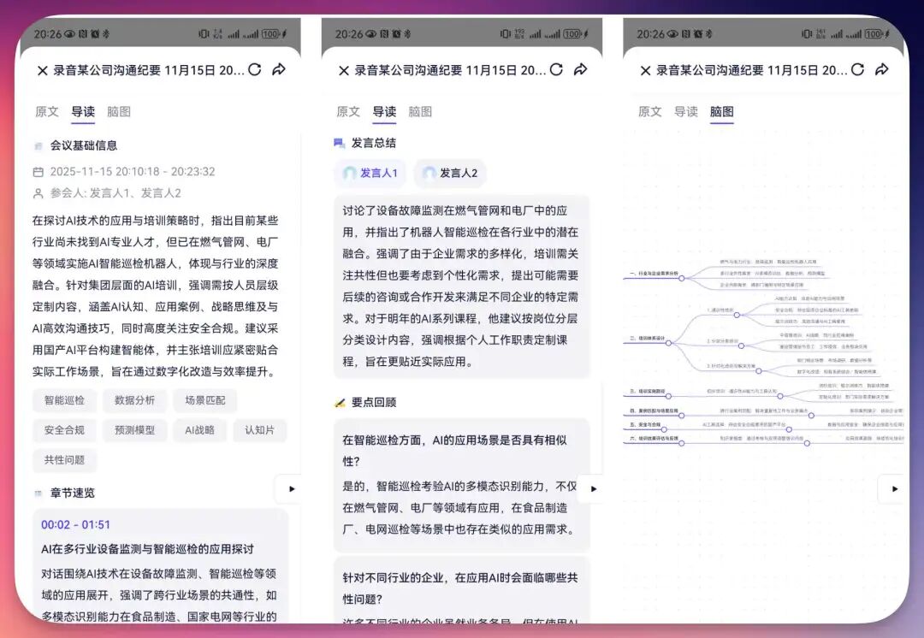Viewport: 924px width, 638px height.
Task: Collapse the 3.针对性咨询与解决方案 sub-node circle
Action: [x=759, y=371]
